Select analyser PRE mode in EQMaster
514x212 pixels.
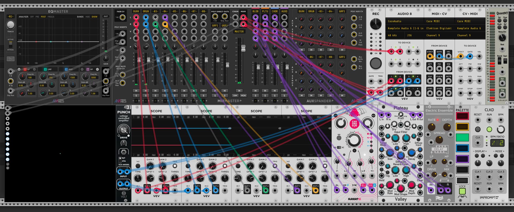(x=37, y=17)
